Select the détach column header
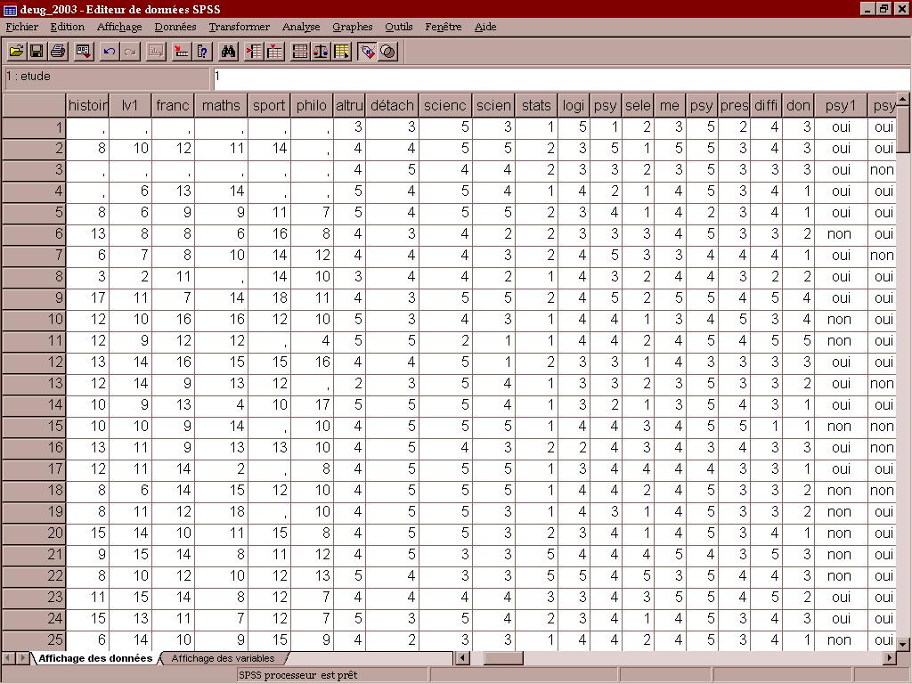Image resolution: width=912 pixels, height=684 pixels. point(392,105)
